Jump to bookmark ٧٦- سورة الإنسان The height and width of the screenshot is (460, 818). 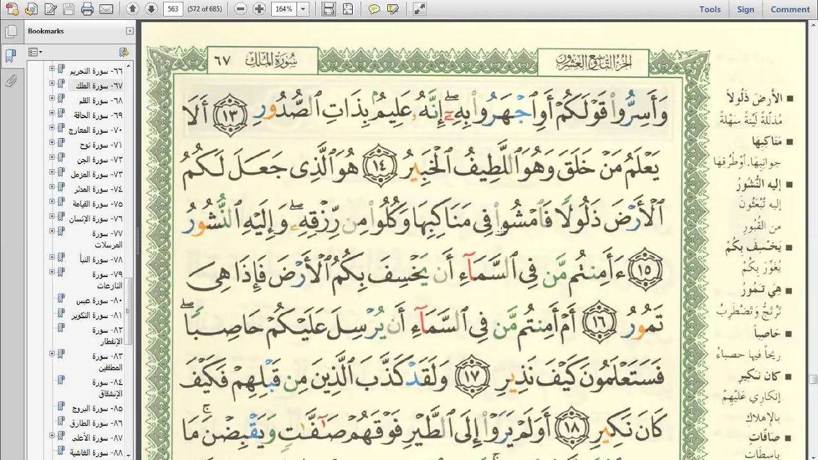point(96,218)
